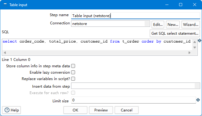Open the Insert data from step dropdown

[197, 86]
